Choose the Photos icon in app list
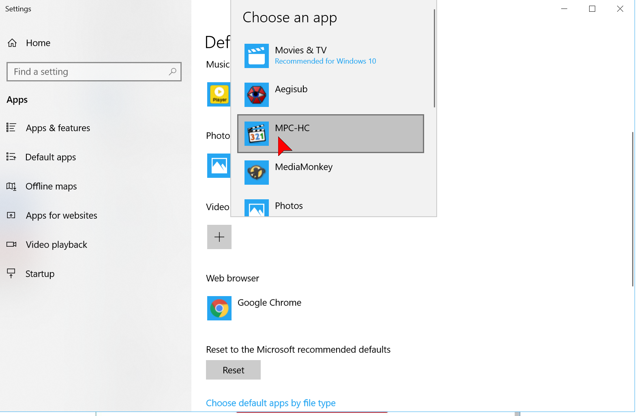 [x=256, y=208]
